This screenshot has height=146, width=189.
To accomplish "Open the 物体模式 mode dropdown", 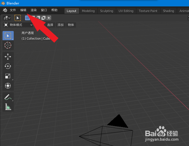I will [18, 25].
